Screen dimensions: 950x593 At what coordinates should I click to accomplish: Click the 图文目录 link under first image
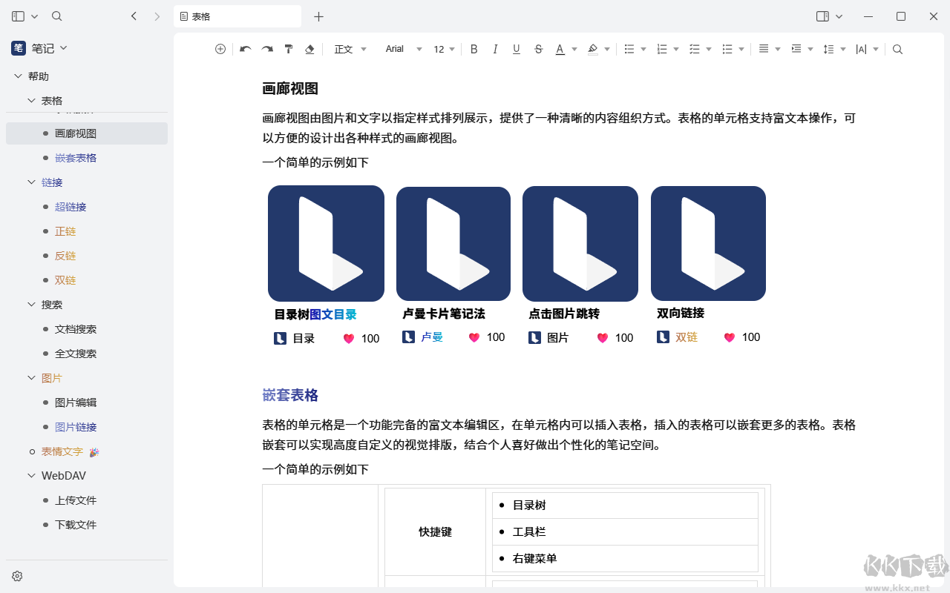coord(333,314)
